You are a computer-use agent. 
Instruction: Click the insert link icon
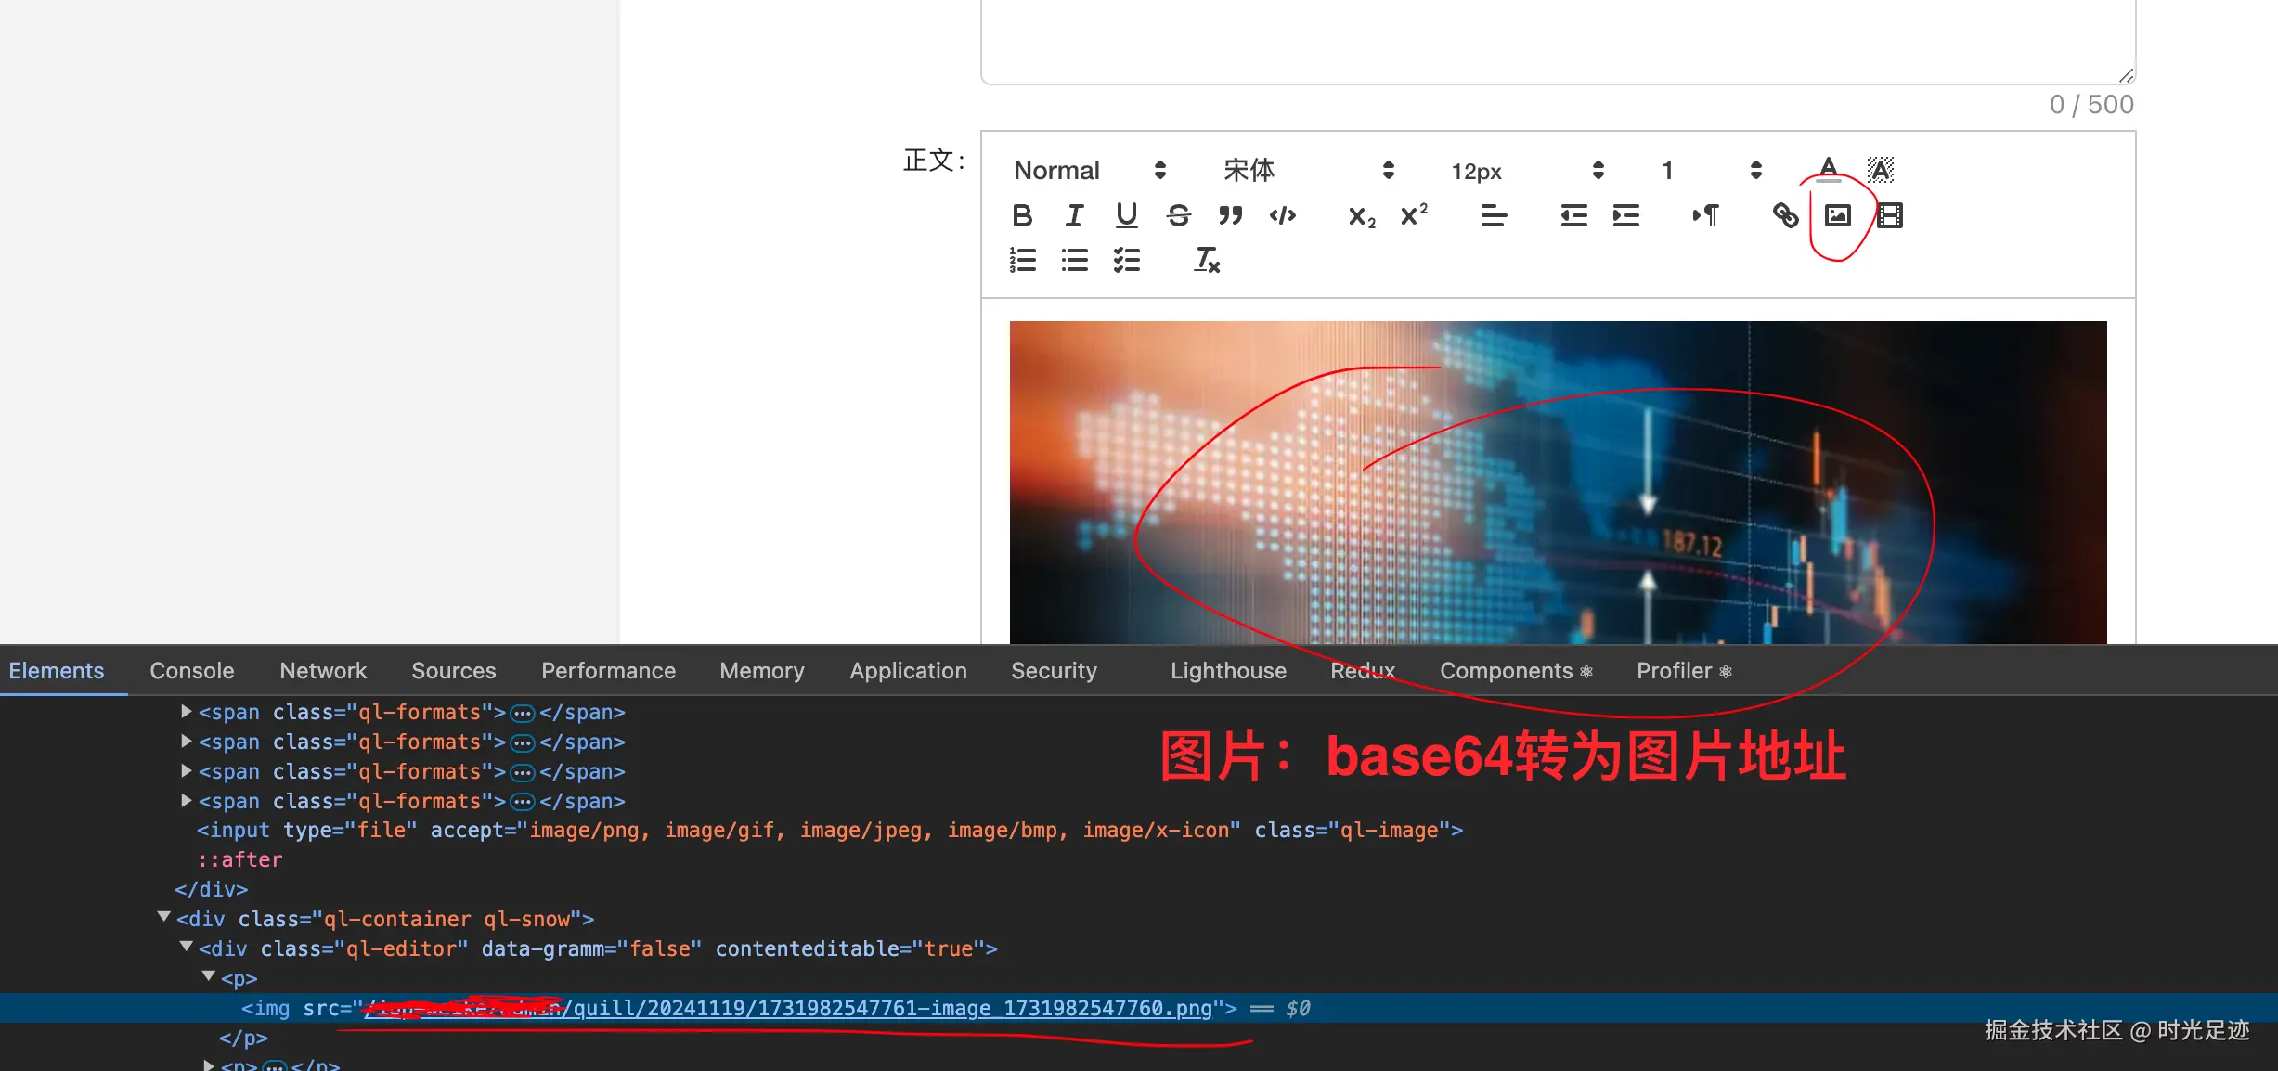pyautogui.click(x=1785, y=215)
